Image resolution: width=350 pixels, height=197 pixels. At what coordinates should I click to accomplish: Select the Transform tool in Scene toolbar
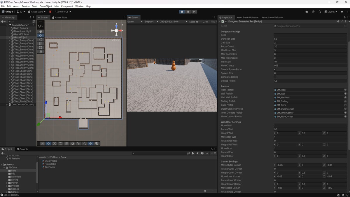[41, 52]
